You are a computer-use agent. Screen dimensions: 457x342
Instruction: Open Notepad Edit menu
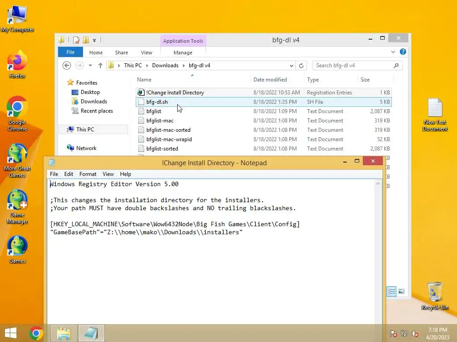pos(68,174)
